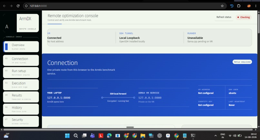Click the Refresh status button
This screenshot has height=140, width=260.
pos(224,17)
